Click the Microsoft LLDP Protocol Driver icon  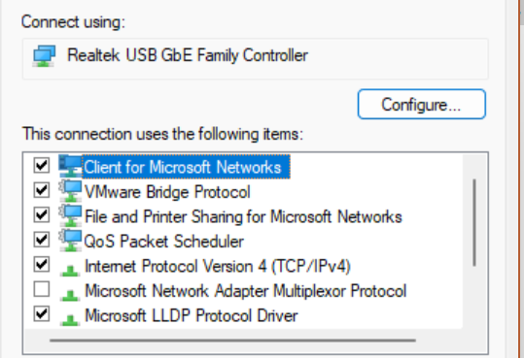pos(70,319)
